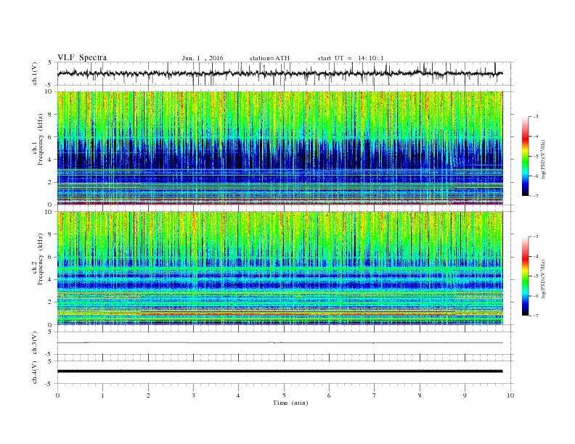Click the log(PSD) label beside ch.2 colorbar

(x=543, y=279)
